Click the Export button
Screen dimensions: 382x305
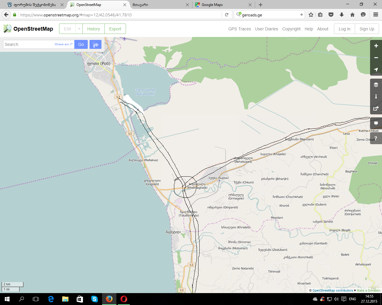pos(115,29)
